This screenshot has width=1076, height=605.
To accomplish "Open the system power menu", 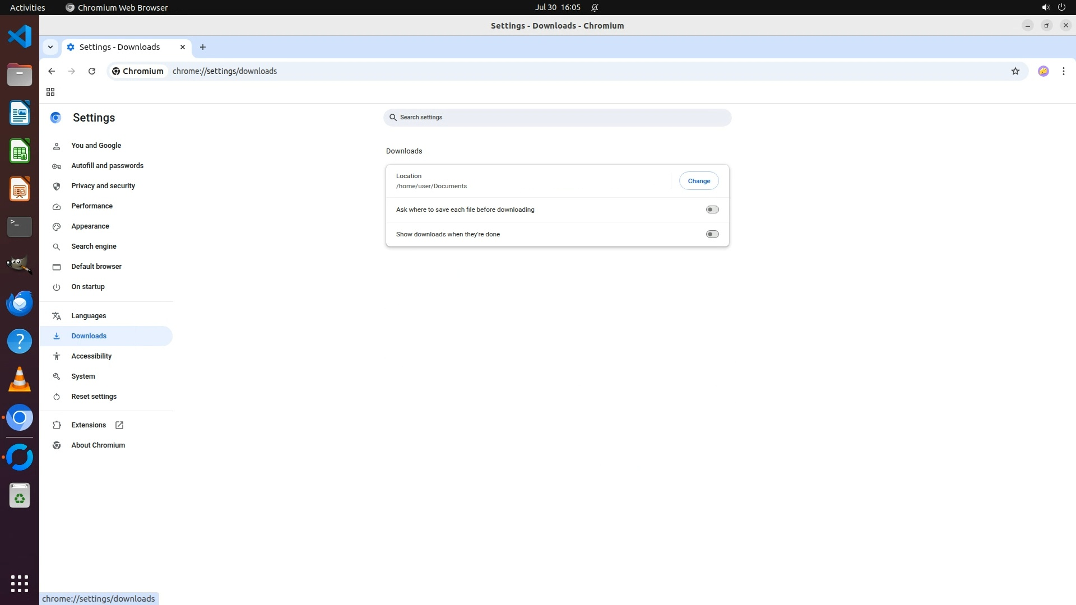I will pos(1061,7).
